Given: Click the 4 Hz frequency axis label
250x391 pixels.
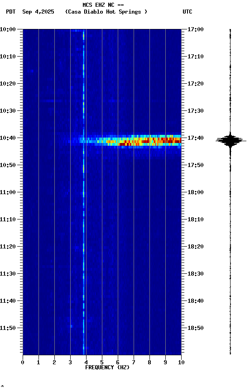Looking at the screenshot, I should (86, 362).
